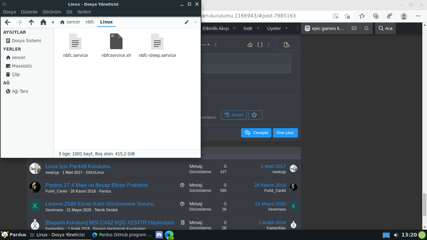Add page to favorites star icon
The image size is (427, 240).
pos(347,16)
